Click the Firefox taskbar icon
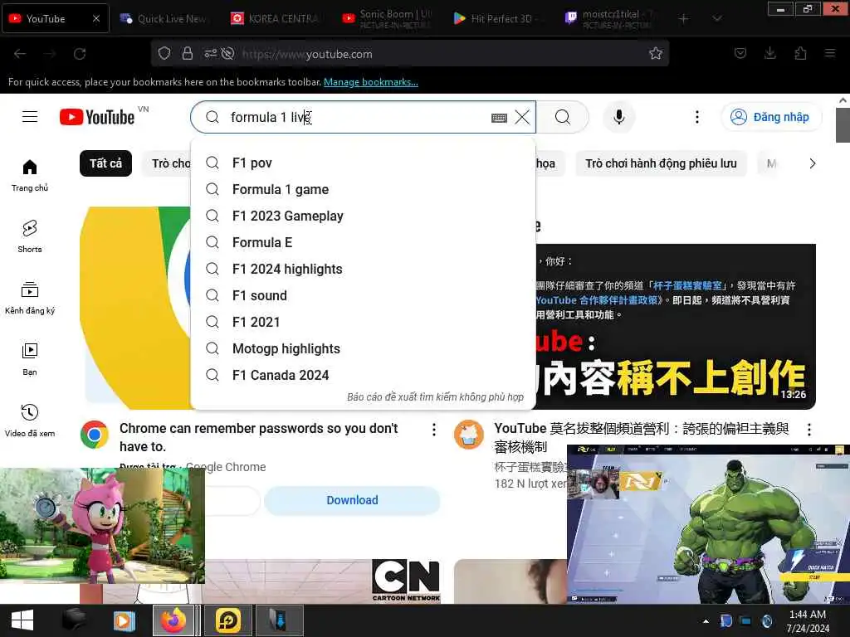 (173, 620)
